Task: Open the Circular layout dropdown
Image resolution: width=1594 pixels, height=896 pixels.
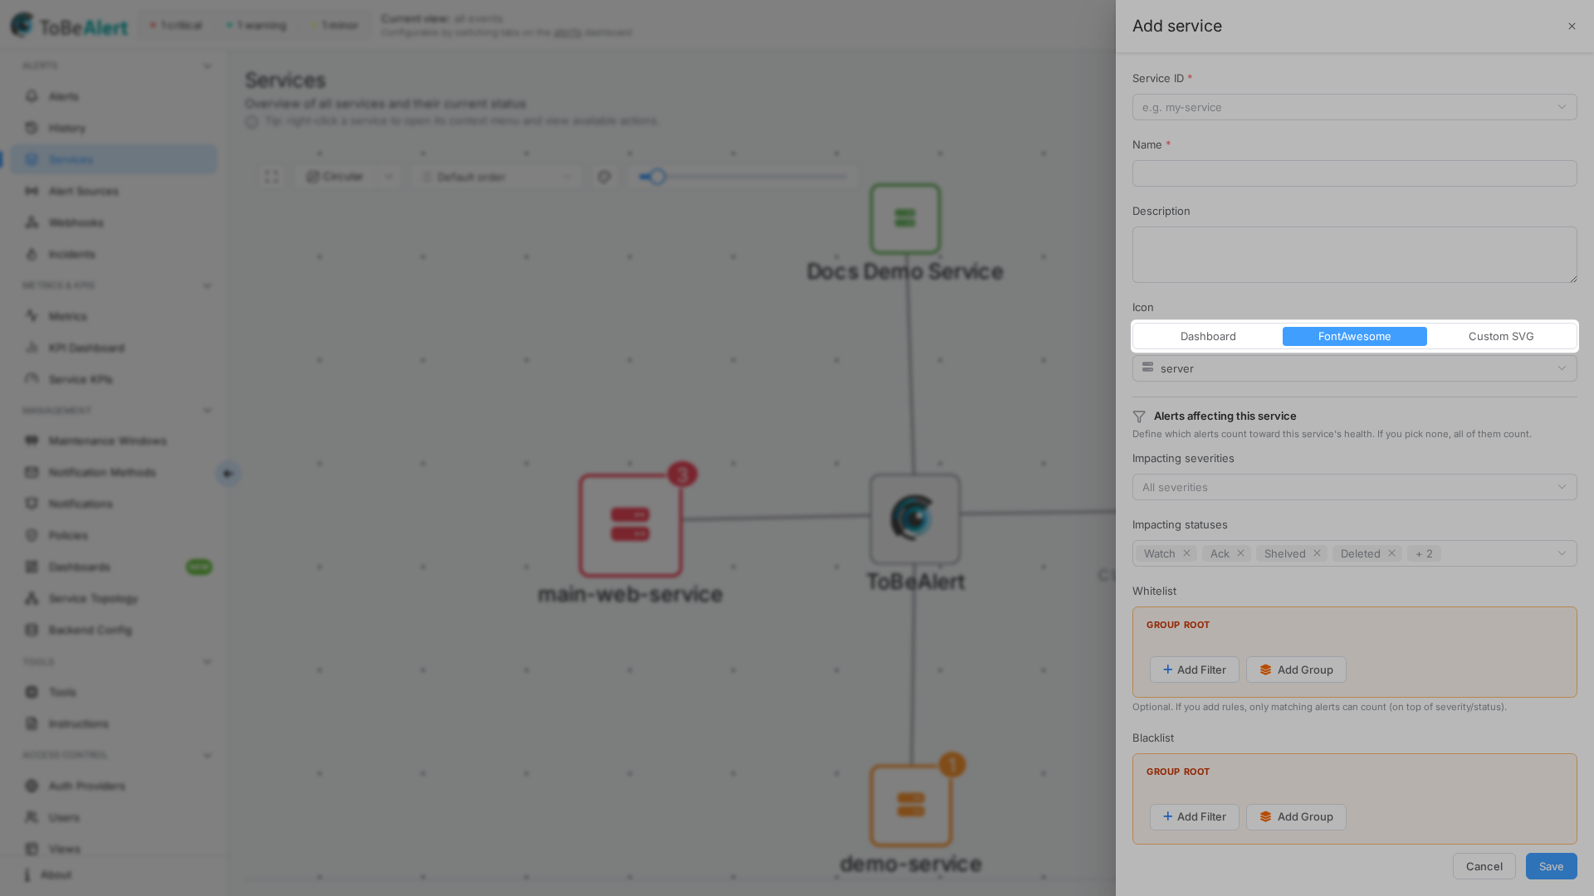Action: coord(348,177)
